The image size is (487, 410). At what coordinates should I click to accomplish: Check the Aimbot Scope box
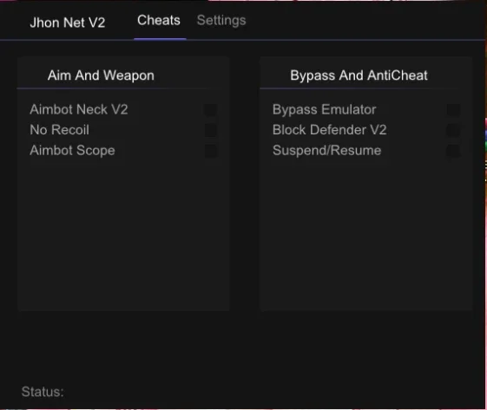click(x=211, y=151)
